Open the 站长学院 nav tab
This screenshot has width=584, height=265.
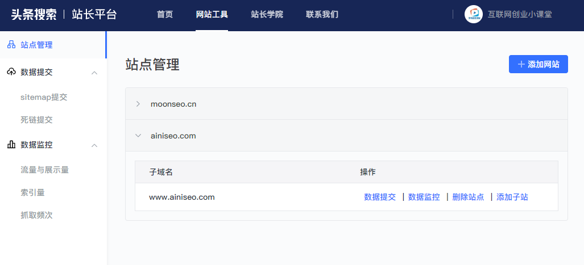click(267, 15)
